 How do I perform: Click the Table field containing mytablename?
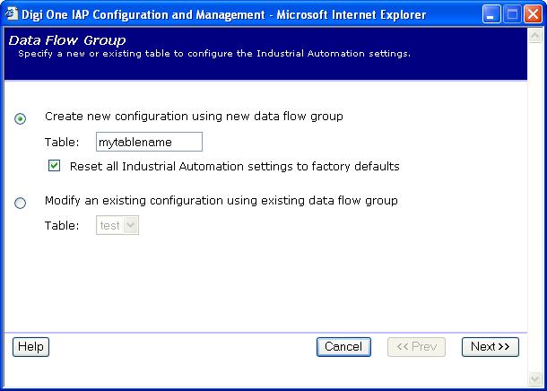[x=149, y=142]
